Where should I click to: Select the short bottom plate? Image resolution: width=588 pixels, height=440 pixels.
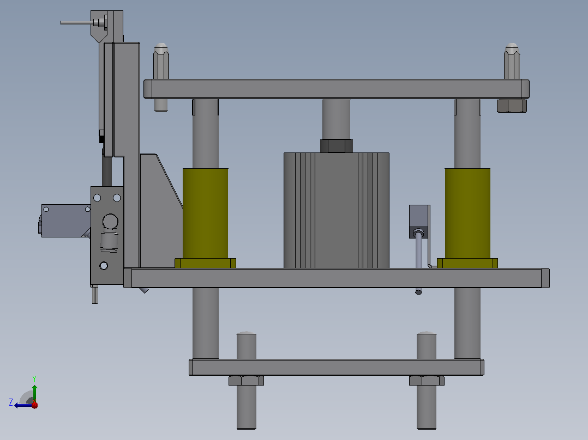[x=337, y=368]
